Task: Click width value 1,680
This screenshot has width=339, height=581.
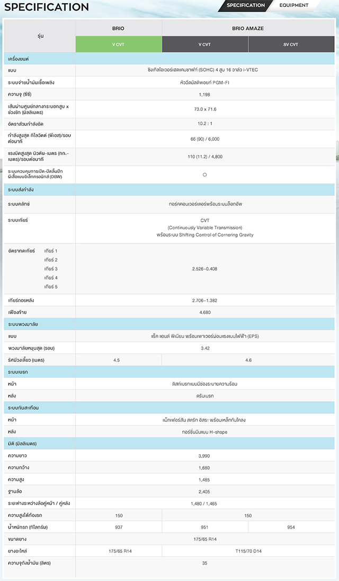Action: pyautogui.click(x=204, y=468)
